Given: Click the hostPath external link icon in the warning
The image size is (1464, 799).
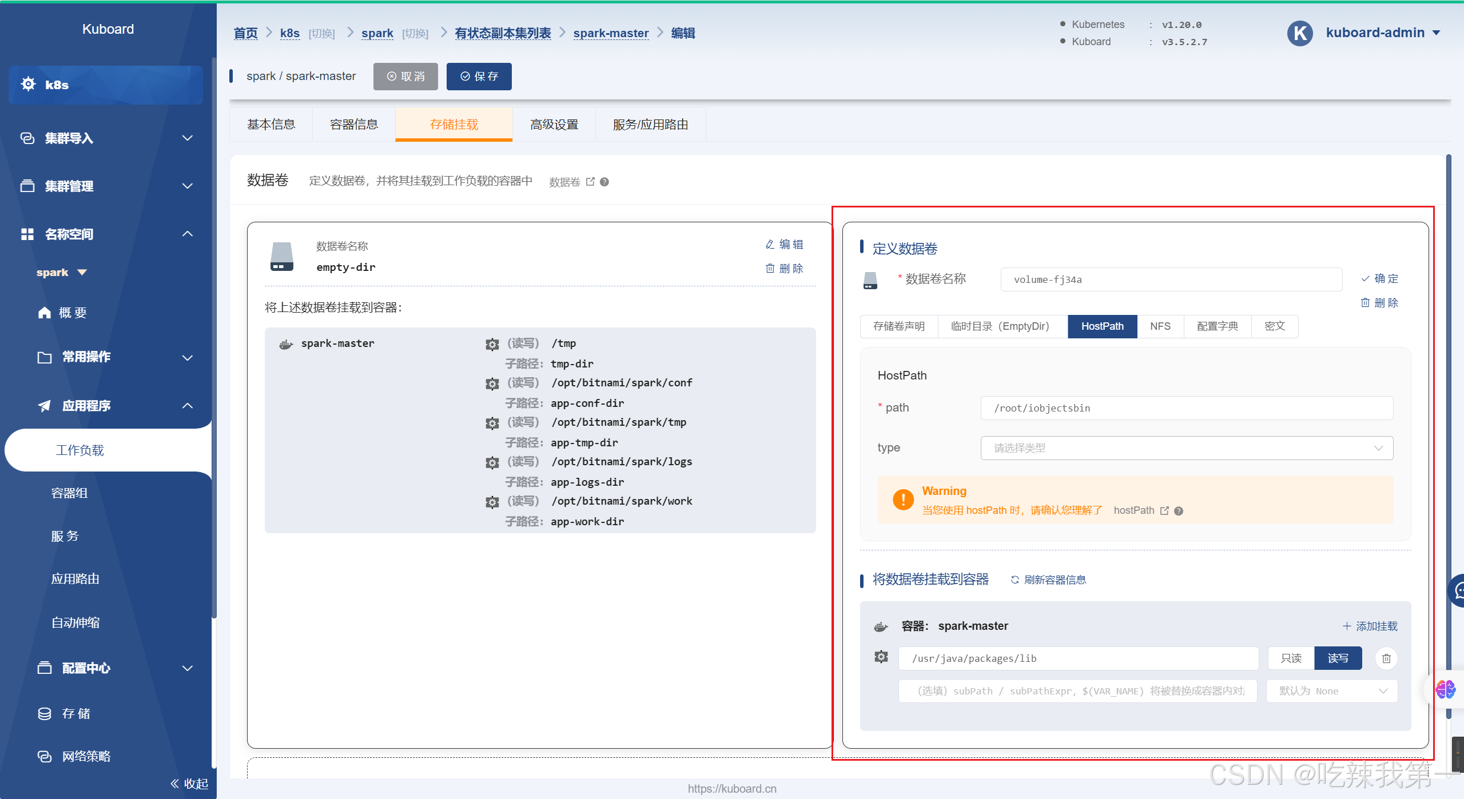Looking at the screenshot, I should (1164, 510).
